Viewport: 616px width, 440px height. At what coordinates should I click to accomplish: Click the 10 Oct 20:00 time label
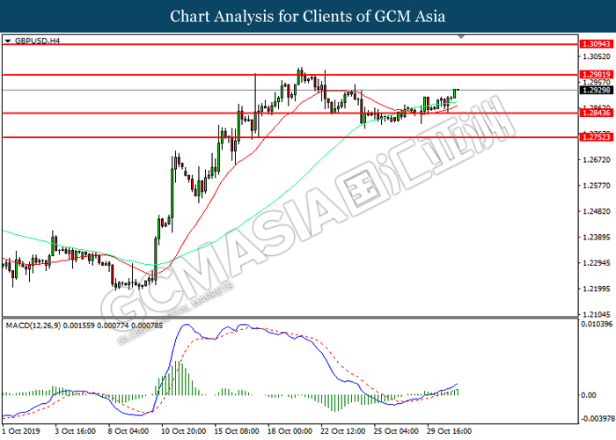183,431
